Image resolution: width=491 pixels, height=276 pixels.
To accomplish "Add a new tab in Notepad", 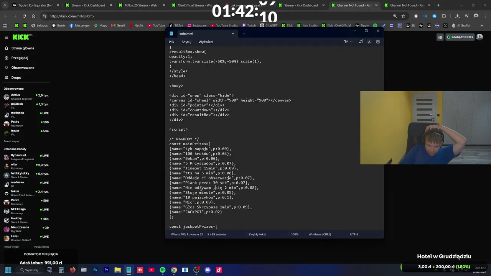I will [244, 34].
